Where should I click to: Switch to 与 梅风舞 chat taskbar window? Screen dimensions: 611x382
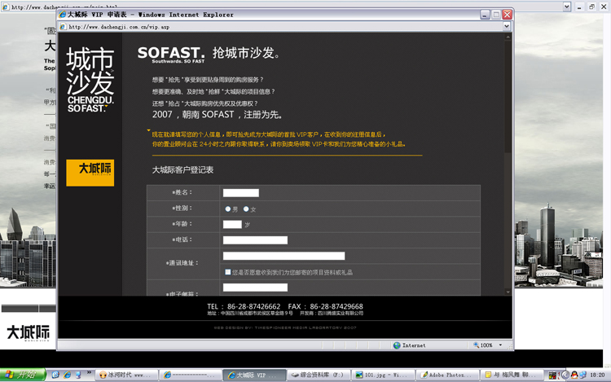pyautogui.click(x=512, y=375)
